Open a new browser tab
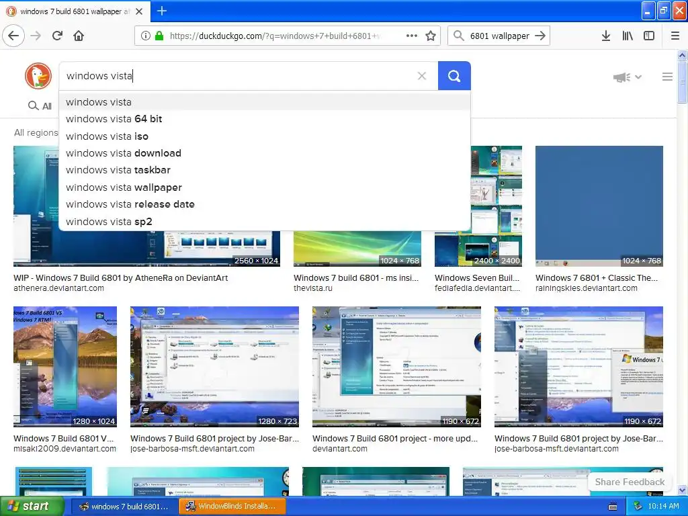The width and height of the screenshot is (688, 516). coord(162,11)
